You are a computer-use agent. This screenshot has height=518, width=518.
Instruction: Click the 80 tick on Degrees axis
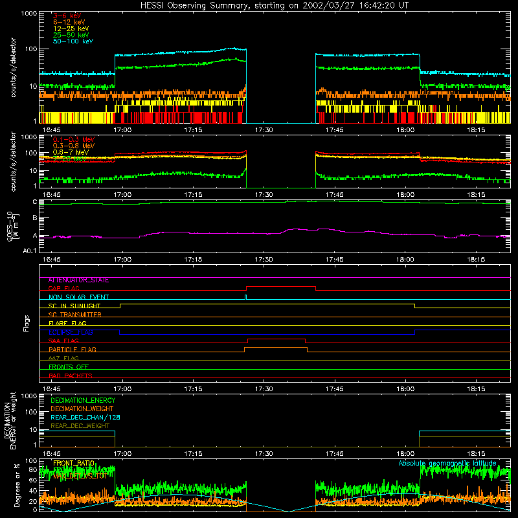click(33, 470)
